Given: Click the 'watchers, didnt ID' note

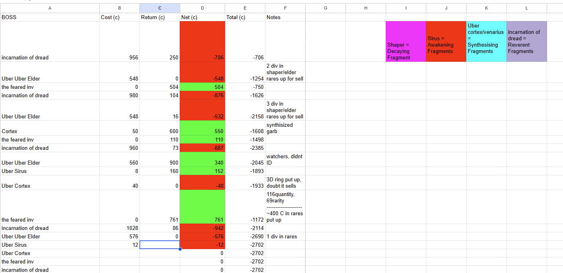Looking at the screenshot, I should coord(285,159).
